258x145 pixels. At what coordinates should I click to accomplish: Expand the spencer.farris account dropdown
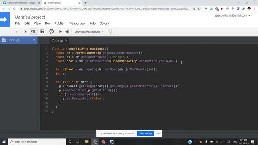click(x=233, y=15)
